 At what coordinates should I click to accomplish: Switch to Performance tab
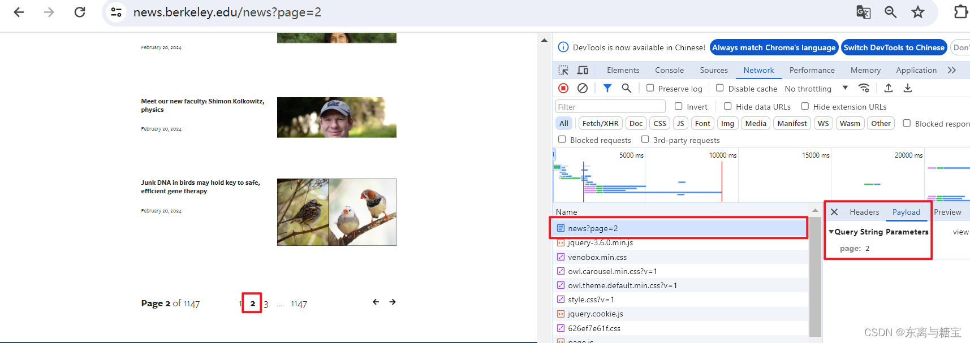pyautogui.click(x=812, y=70)
